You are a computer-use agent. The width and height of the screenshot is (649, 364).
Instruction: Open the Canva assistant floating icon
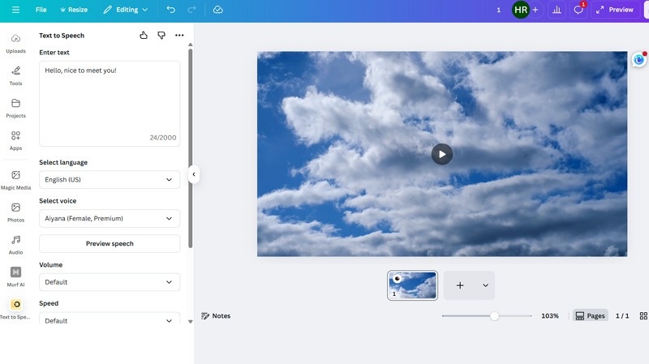(639, 59)
